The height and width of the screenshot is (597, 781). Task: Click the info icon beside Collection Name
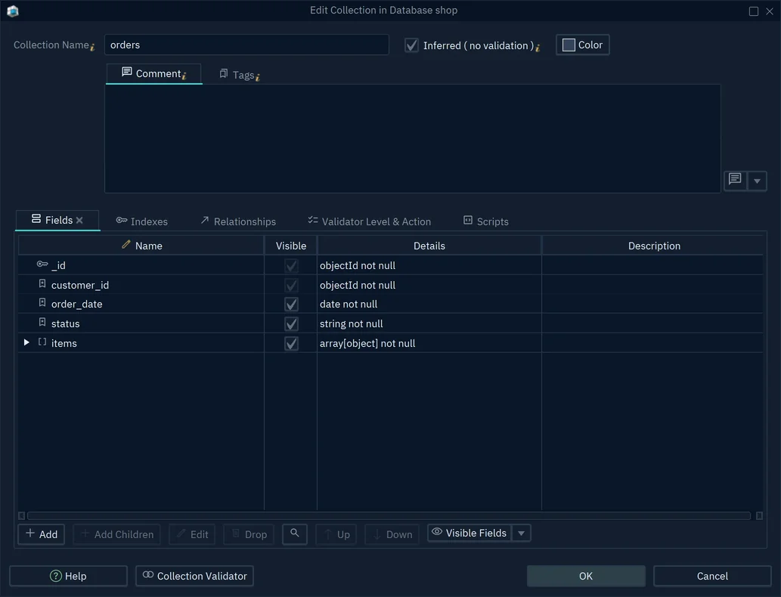point(93,48)
